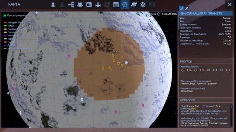Viewport: 236px width, 132px height.
Task: Click the white Торговцы legend swatch
Action: pyautogui.click(x=5, y=39)
